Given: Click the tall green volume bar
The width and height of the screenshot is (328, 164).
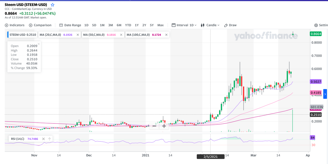Looking at the screenshot, I should pos(292,121).
